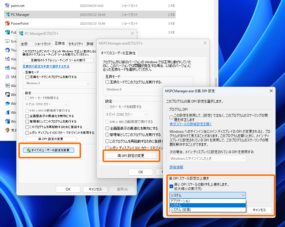Open 8 ビット (256) カラー dropdown in PC Manager properties
285x227 pixels.
[x=47, y=104]
